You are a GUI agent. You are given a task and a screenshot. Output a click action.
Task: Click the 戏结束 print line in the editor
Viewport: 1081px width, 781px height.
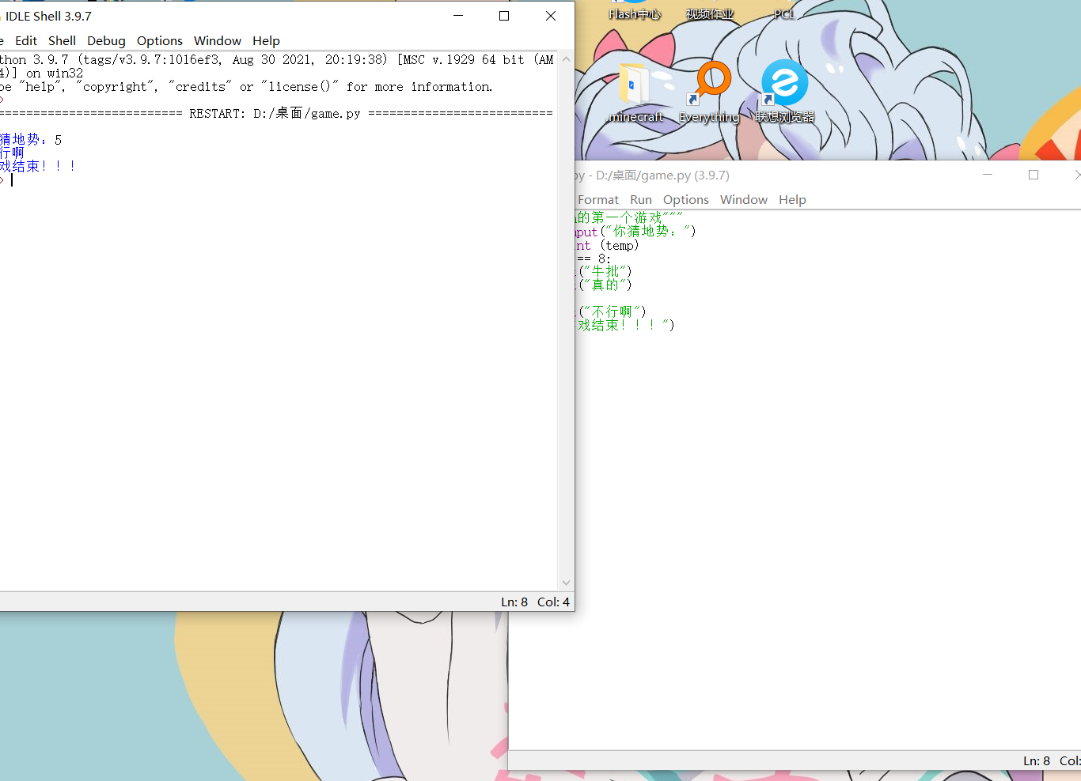pos(625,325)
